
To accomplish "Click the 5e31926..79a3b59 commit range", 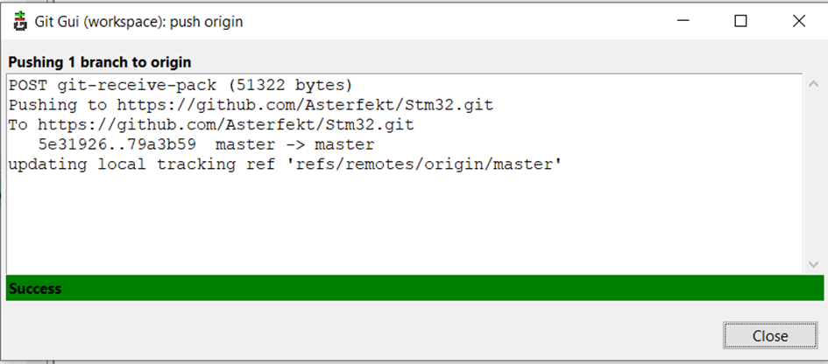I will (x=117, y=145).
